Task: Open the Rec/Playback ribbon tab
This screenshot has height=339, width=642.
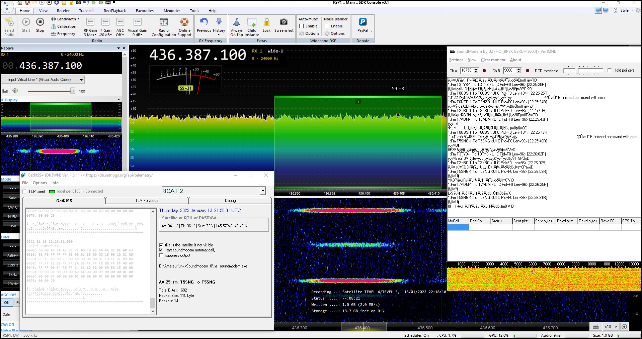Action: 115,11
